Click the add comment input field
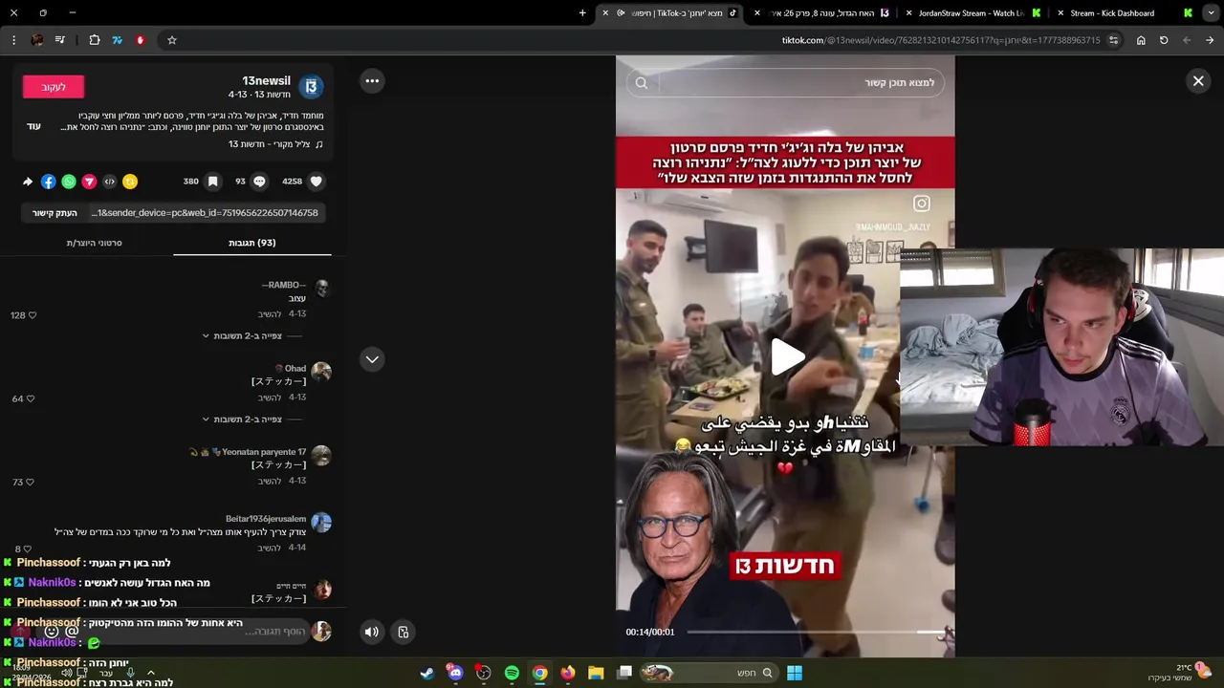The height and width of the screenshot is (688, 1224). 196,632
